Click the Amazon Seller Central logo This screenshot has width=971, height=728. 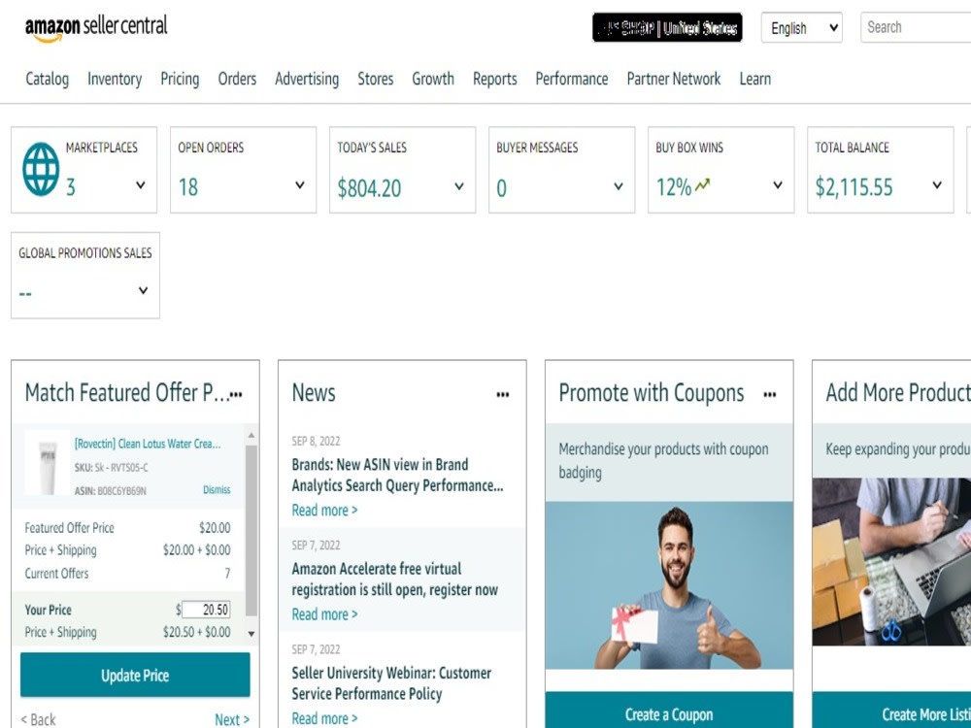tap(96, 28)
